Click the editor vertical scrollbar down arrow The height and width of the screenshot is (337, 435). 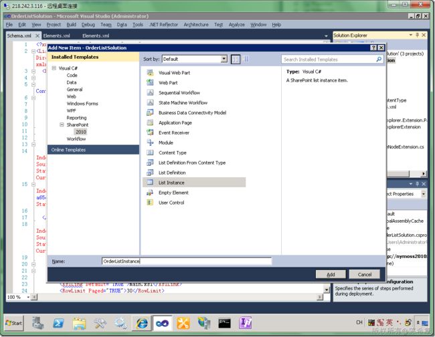pyautogui.click(x=327, y=290)
